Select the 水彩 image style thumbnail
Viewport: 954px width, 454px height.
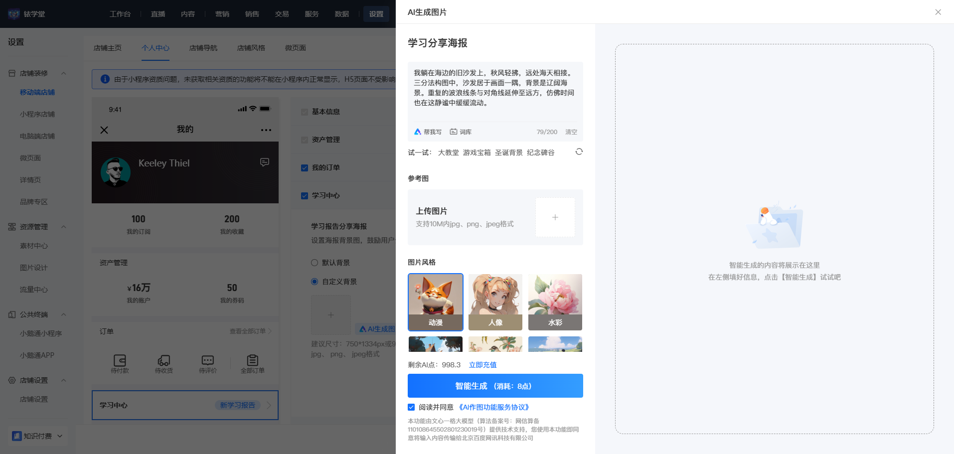555,302
